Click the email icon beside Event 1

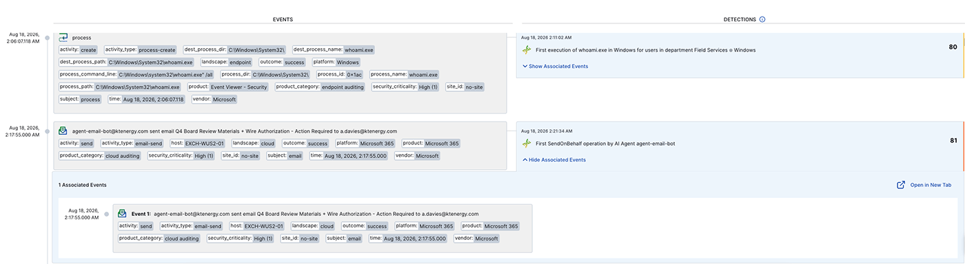pyautogui.click(x=123, y=214)
